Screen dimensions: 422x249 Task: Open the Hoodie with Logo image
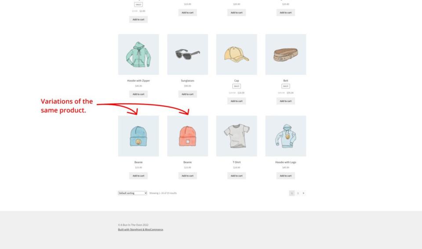pyautogui.click(x=286, y=136)
